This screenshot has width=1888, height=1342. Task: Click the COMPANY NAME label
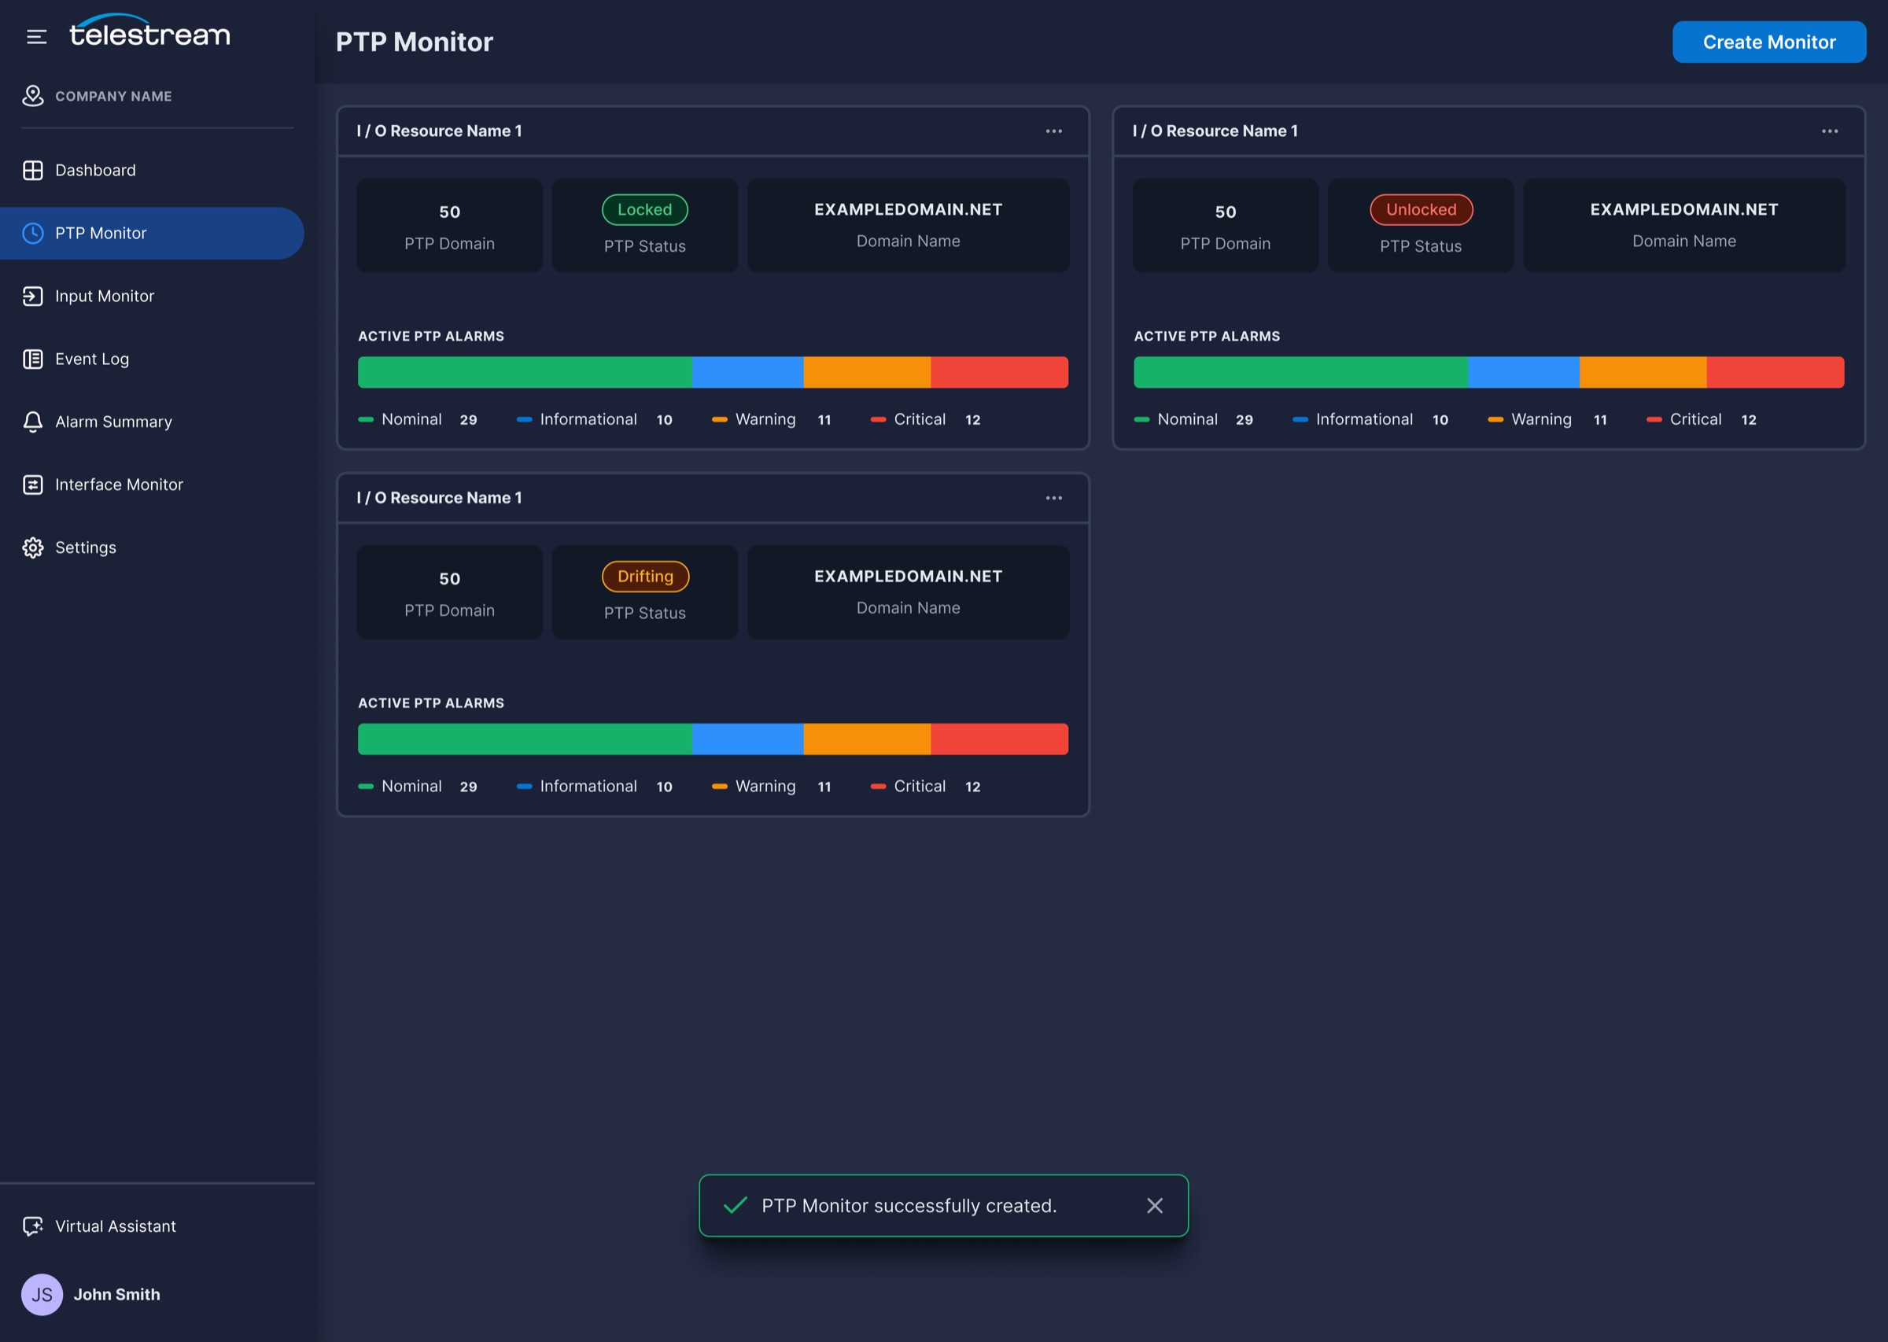[x=114, y=97]
